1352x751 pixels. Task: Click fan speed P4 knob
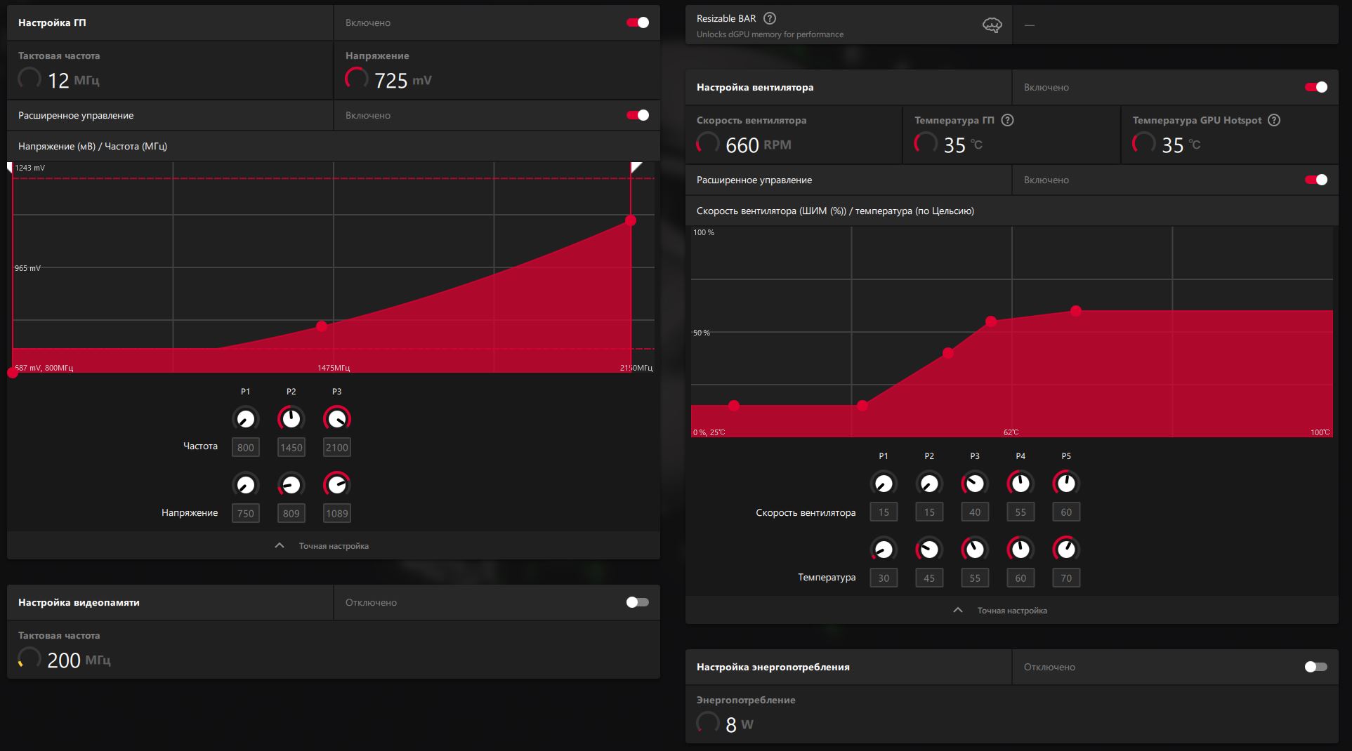(1020, 484)
